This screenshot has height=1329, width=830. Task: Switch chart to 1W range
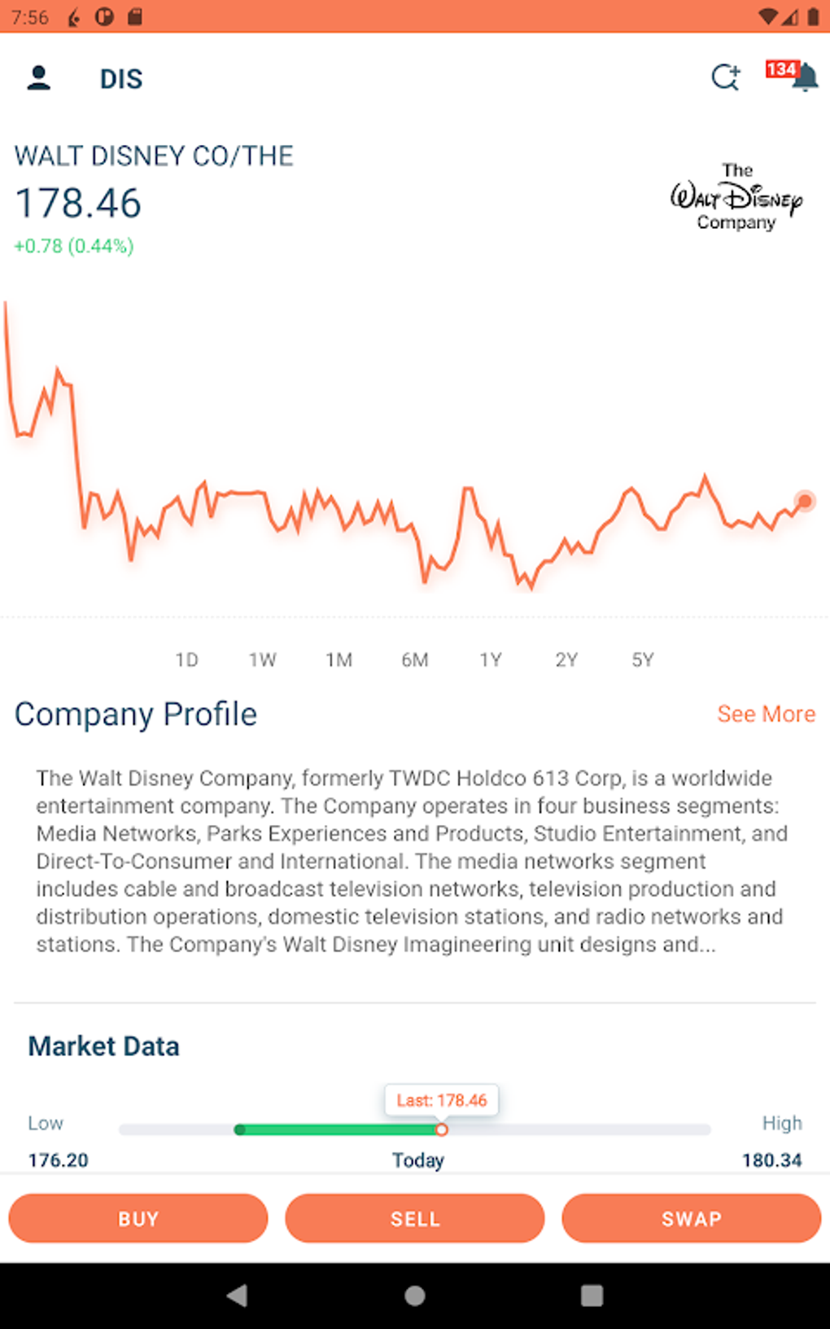(x=262, y=660)
